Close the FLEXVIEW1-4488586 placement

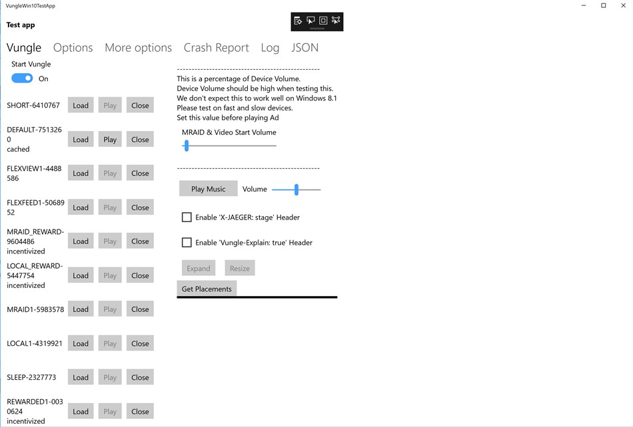point(140,173)
